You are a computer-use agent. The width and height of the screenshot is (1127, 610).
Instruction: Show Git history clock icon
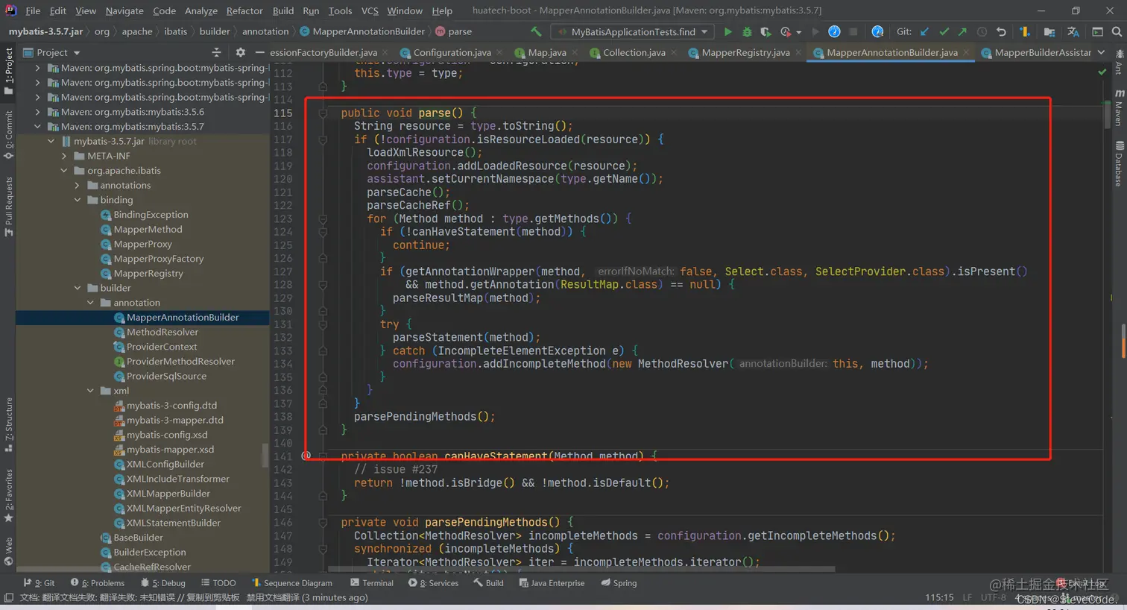(982, 31)
